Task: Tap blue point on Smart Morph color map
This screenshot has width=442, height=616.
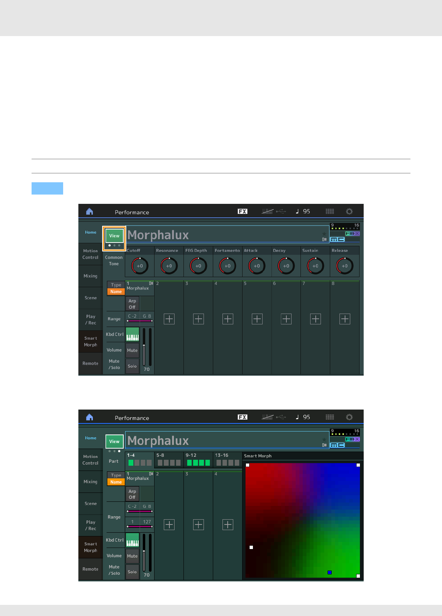Action: point(329,572)
